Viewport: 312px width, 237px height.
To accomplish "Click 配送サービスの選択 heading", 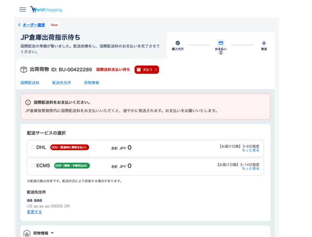I will click(x=47, y=133).
